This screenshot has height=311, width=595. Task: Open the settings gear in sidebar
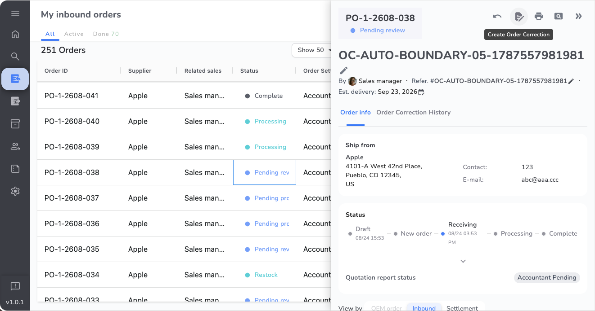(x=15, y=191)
